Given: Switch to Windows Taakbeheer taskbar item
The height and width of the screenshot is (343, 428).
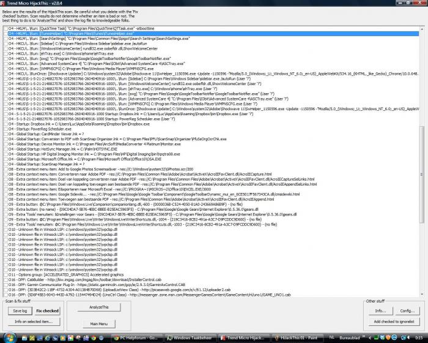Looking at the screenshot, I should (x=191, y=338).
